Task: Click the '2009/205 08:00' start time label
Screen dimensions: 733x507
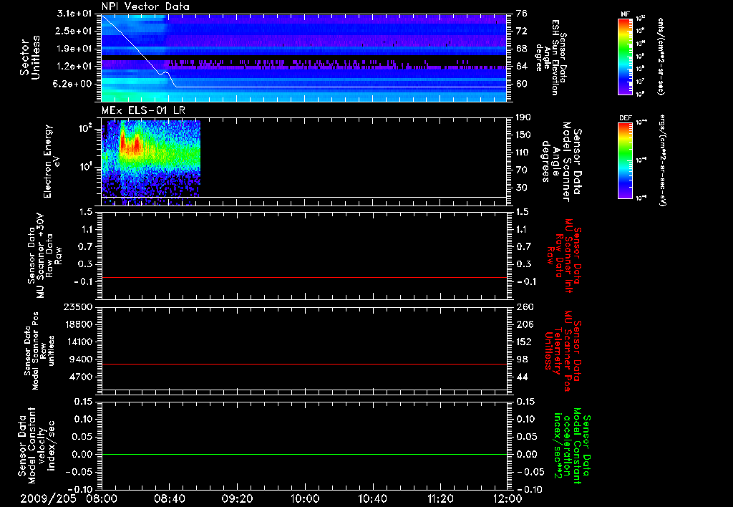Action: pyautogui.click(x=69, y=498)
